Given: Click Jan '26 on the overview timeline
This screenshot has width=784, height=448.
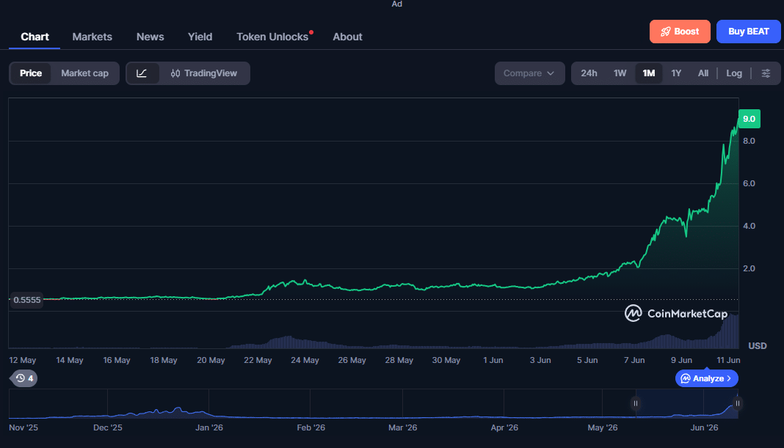Looking at the screenshot, I should [209, 427].
